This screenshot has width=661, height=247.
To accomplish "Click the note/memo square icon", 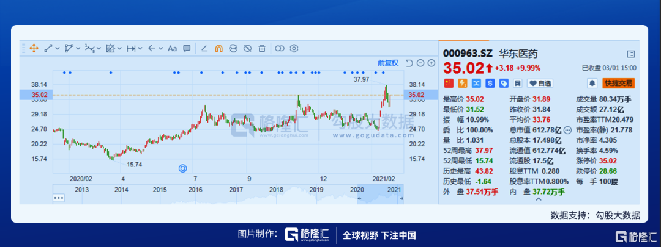I will [x=517, y=83].
